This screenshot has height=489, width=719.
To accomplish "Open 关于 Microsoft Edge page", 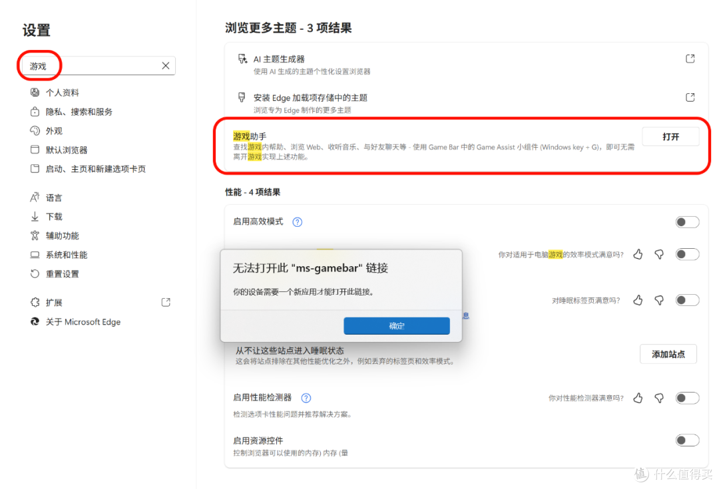I will coord(83,322).
